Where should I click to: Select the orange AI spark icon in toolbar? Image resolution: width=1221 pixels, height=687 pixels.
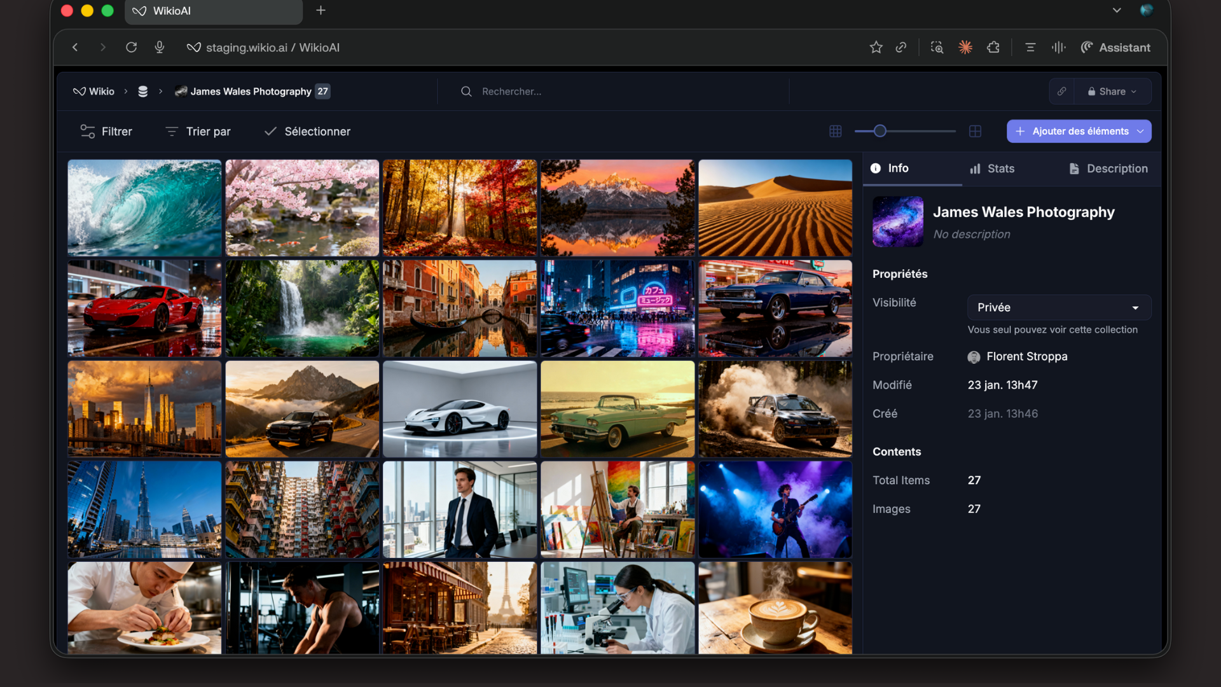click(965, 47)
